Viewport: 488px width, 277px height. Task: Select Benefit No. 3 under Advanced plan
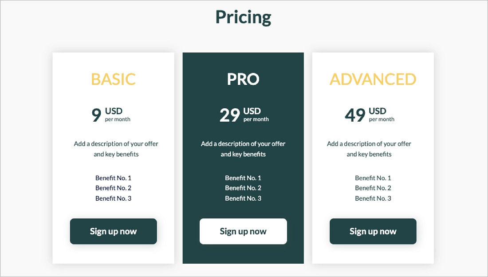pyautogui.click(x=373, y=198)
